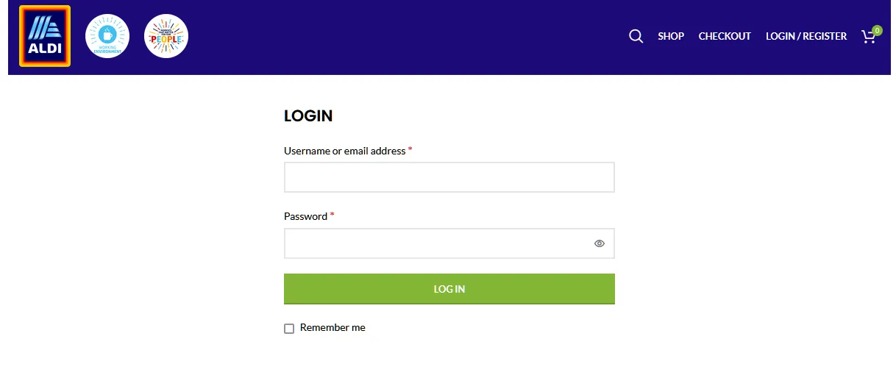Click the red asterisk beside Username label
Viewport: 896px width, 389px height.
[410, 150]
